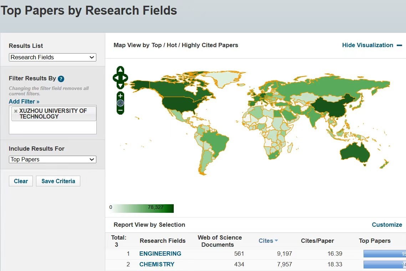Click the Save Criteria button

pos(58,181)
